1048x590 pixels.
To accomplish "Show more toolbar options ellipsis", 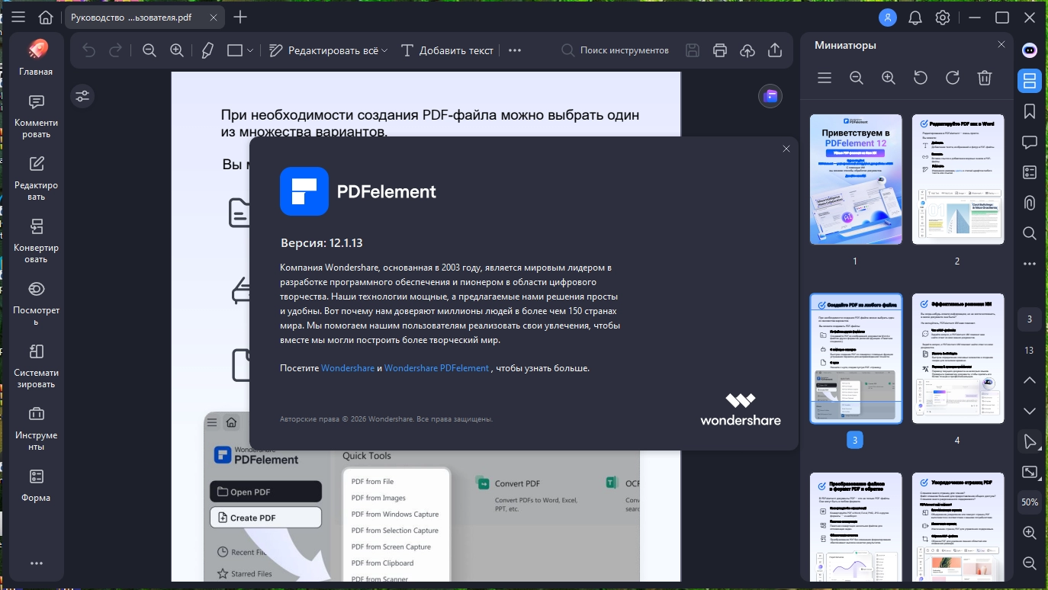I will (x=515, y=50).
